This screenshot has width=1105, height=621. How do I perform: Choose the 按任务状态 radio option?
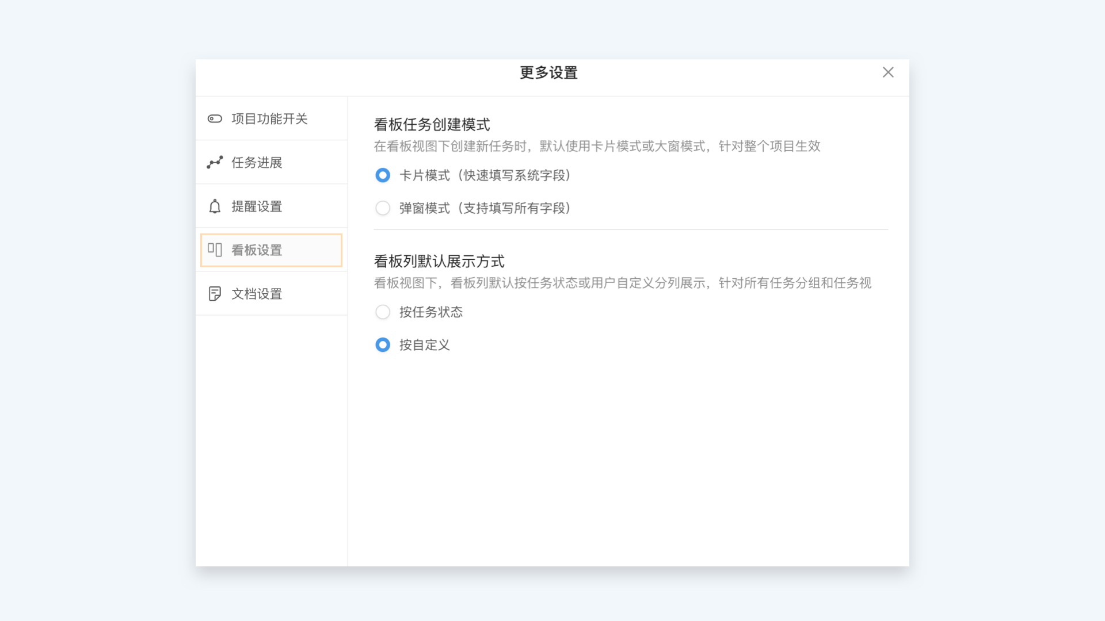click(383, 312)
